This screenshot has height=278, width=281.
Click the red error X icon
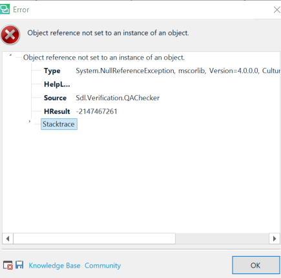tap(10, 35)
